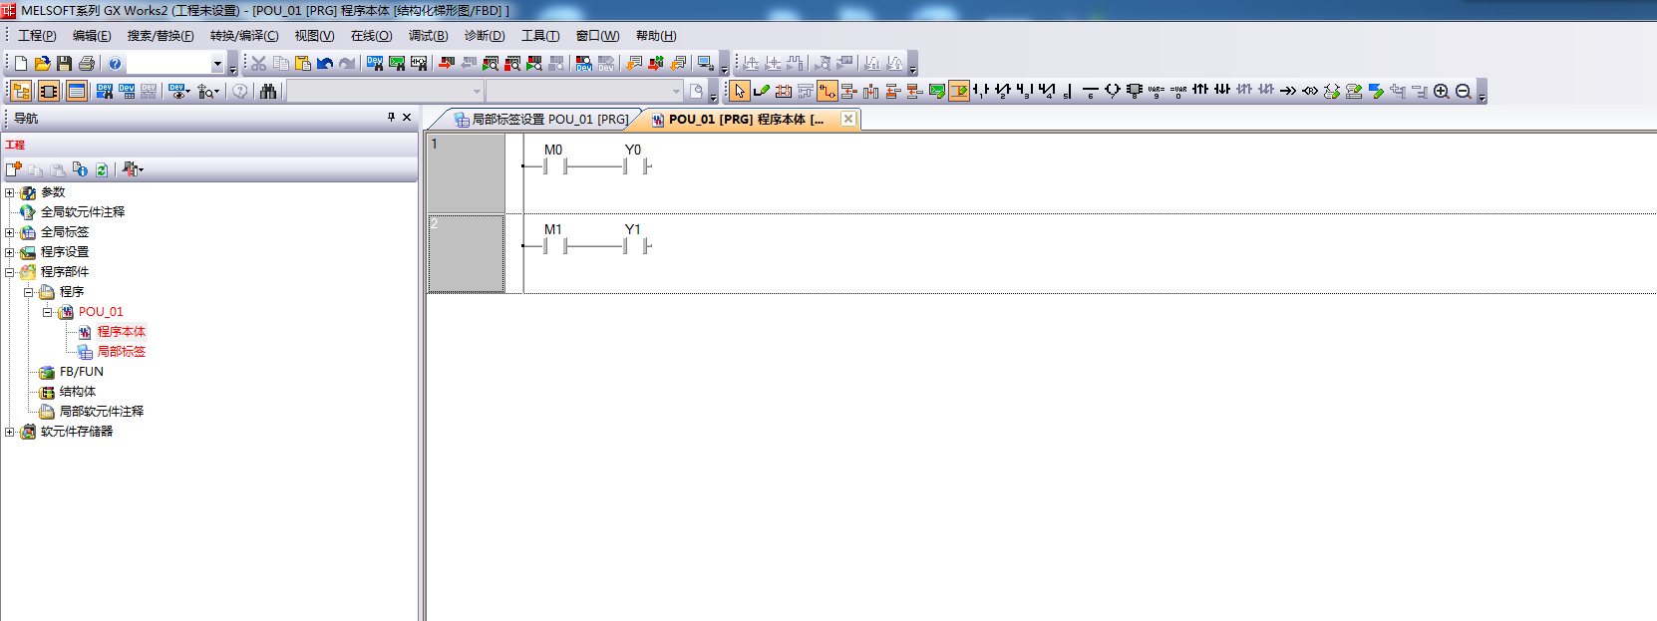Screen dimensions: 1657x621
Task: Toggle the Navigation window view button
Action: pyautogui.click(x=21, y=92)
